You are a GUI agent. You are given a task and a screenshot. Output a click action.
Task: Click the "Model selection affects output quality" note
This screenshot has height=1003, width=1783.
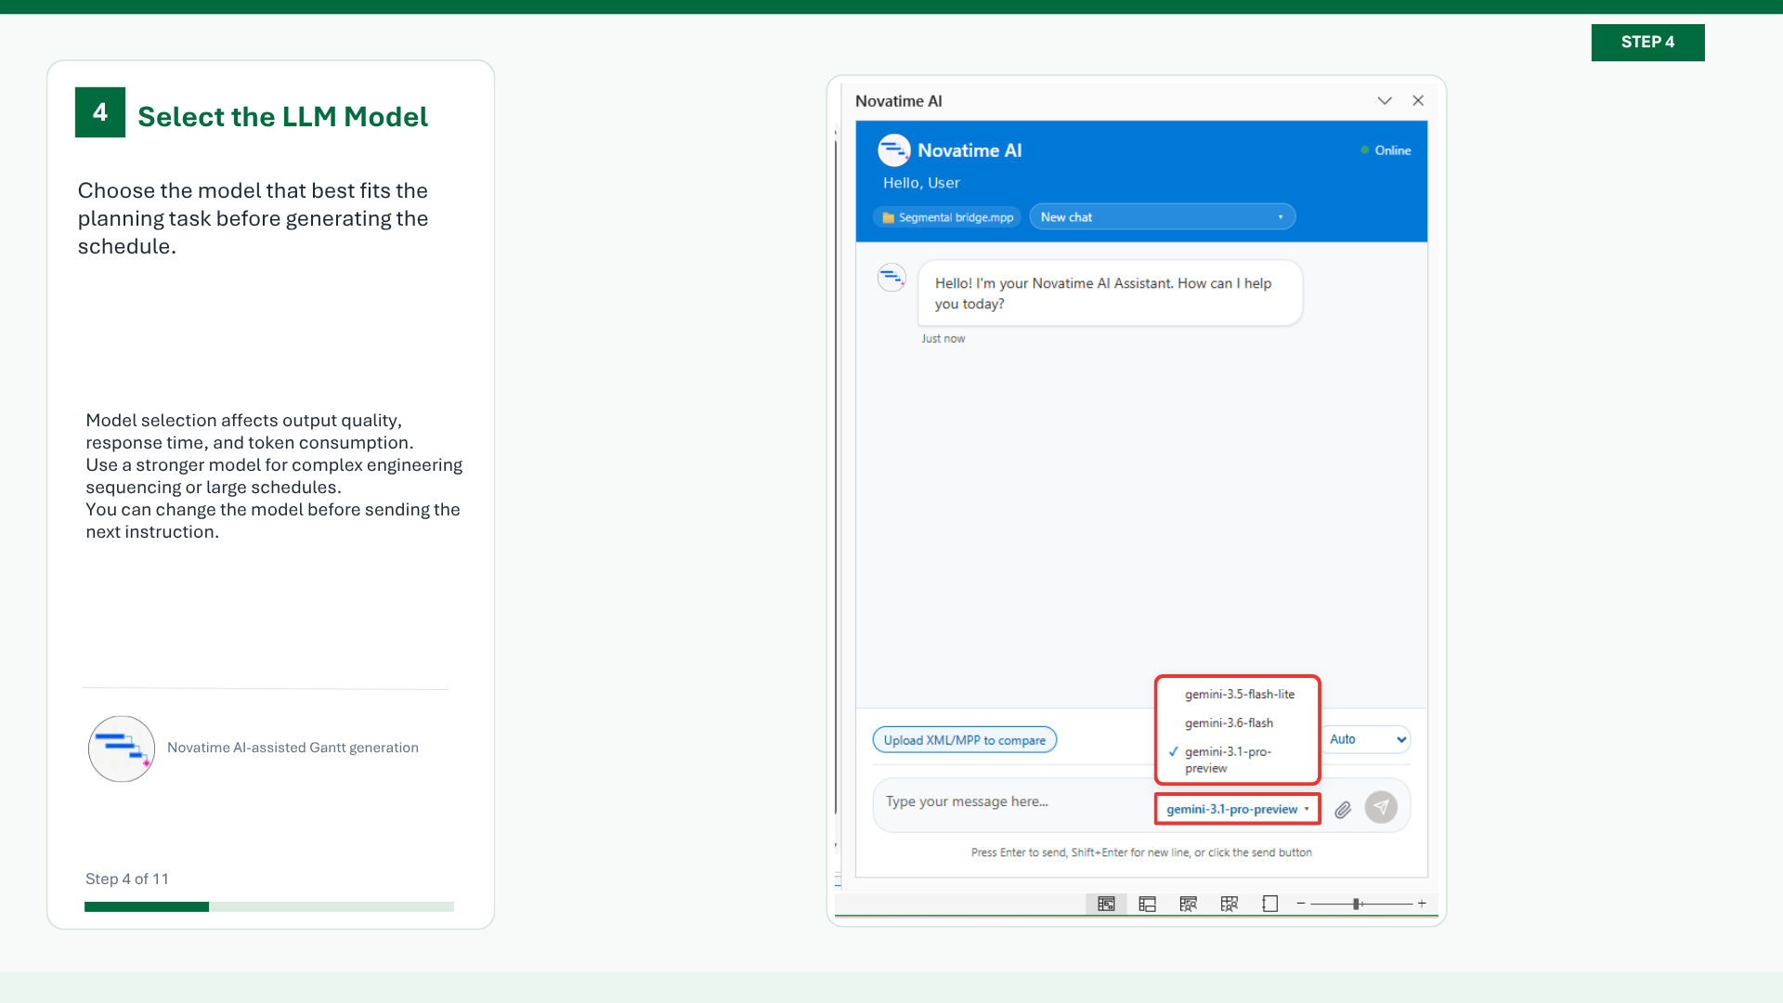[x=274, y=476]
